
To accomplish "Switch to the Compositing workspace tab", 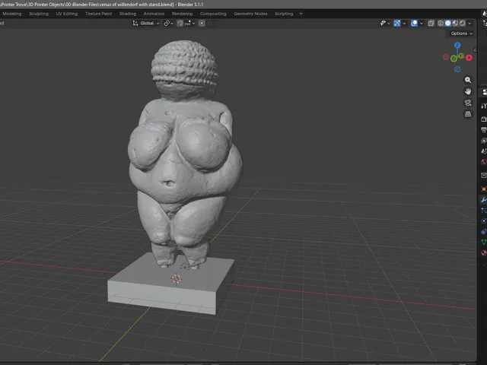I will [213, 14].
